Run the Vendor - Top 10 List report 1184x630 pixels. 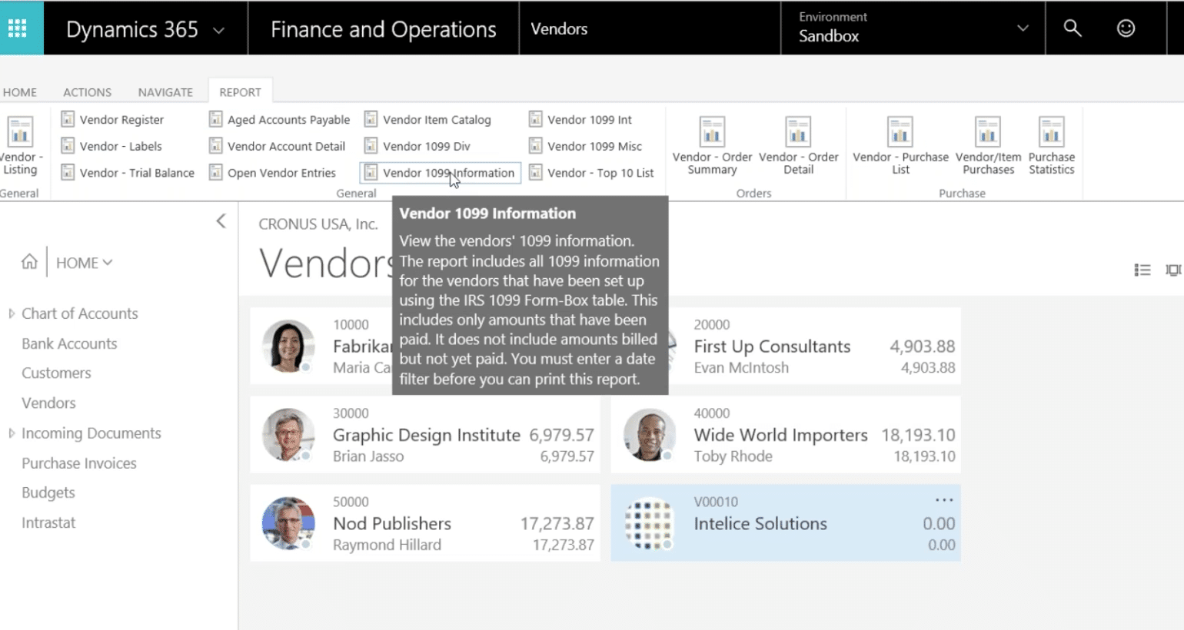pos(592,173)
